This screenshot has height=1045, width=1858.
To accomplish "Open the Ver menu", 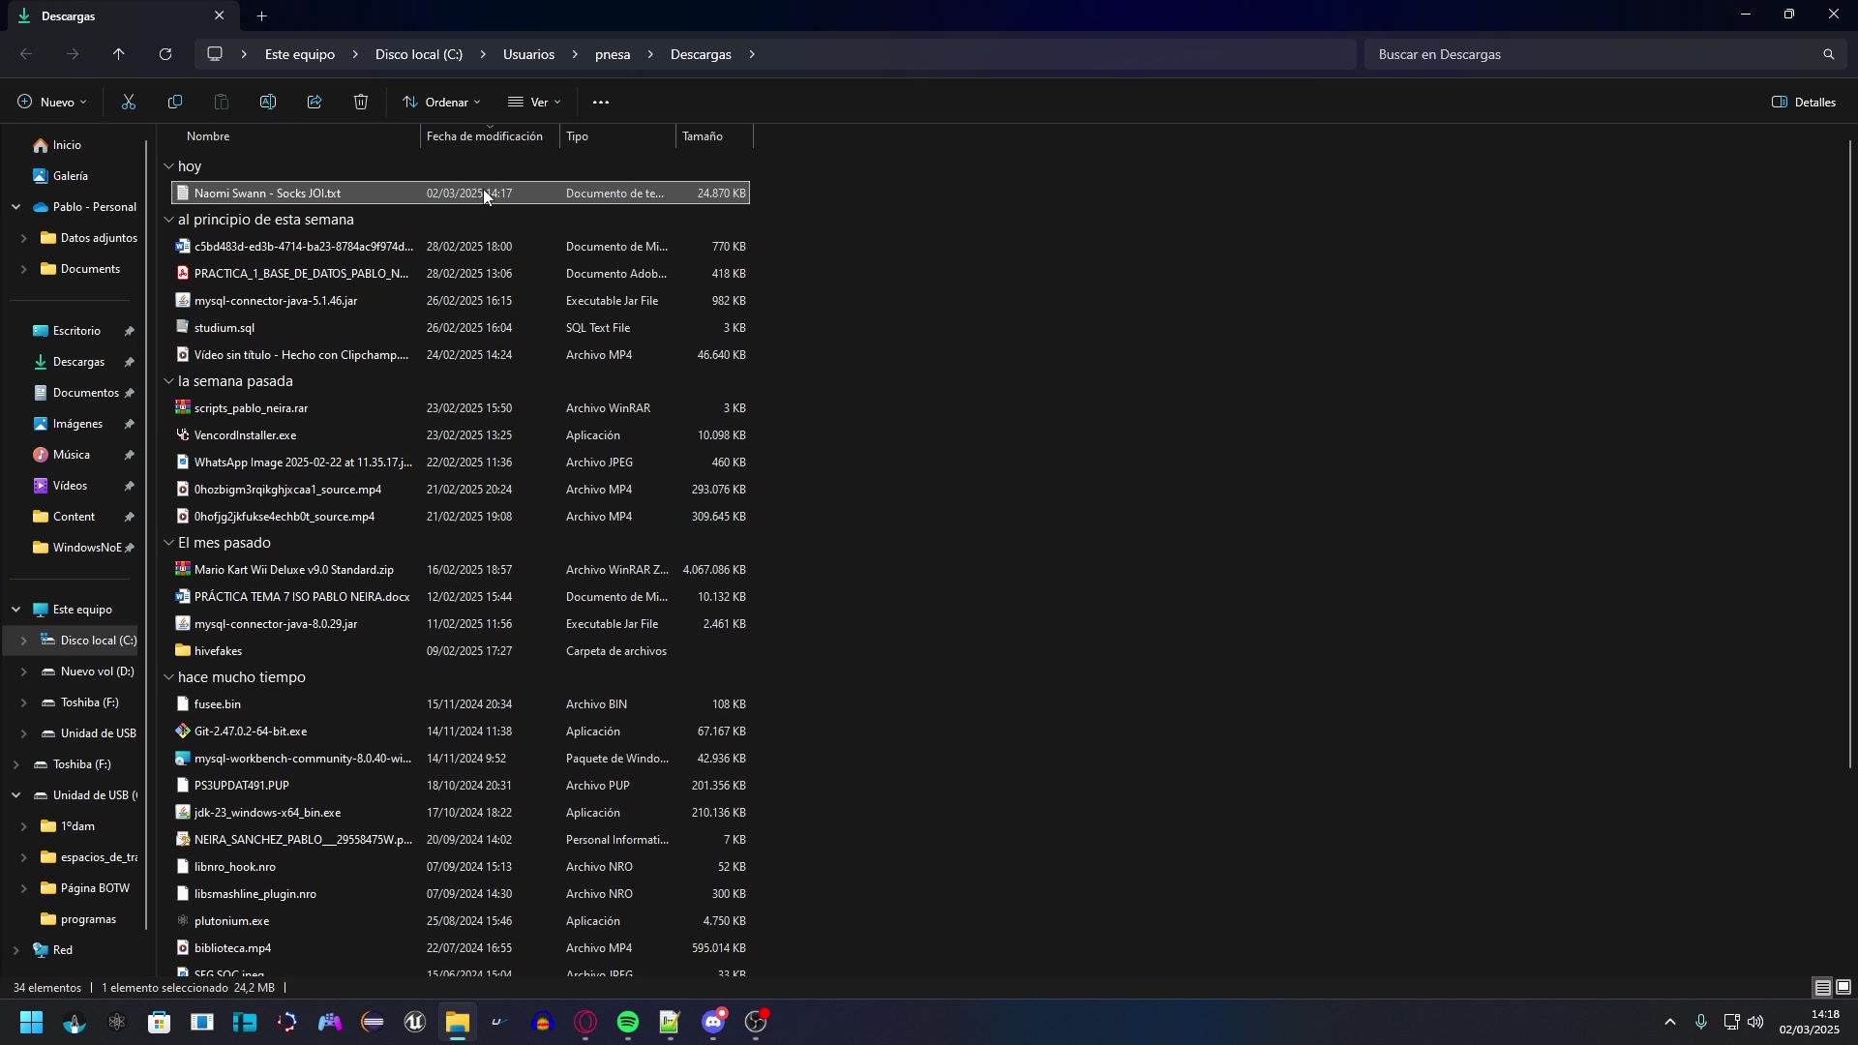I will tap(534, 102).
